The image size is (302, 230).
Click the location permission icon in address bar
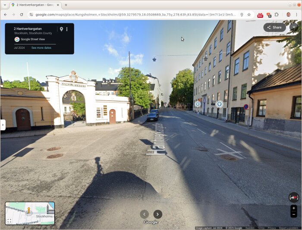242,15
